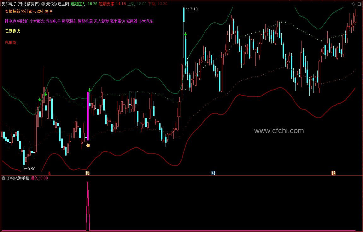363x232 pixels.
Task: Toggle the side panel icon at top right
Action: (360, 4)
